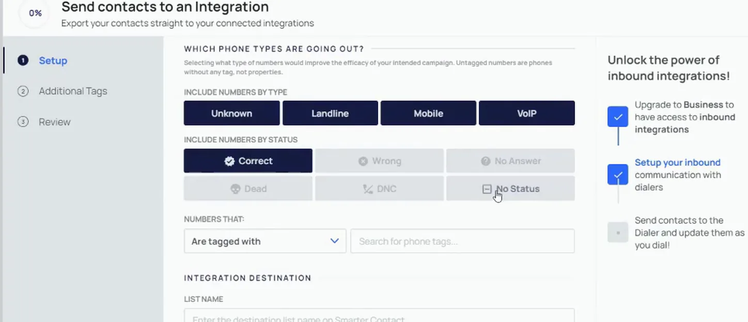Go to the Setup step
Viewport: 748px width, 322px height.
click(x=53, y=60)
